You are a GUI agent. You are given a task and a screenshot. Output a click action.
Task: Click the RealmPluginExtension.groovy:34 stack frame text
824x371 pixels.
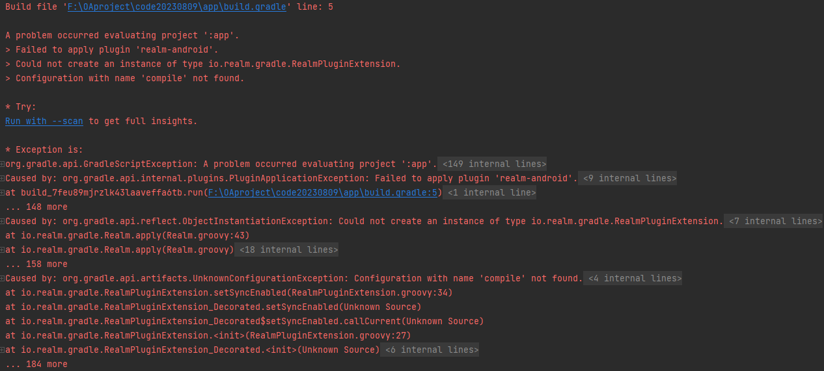coord(228,292)
